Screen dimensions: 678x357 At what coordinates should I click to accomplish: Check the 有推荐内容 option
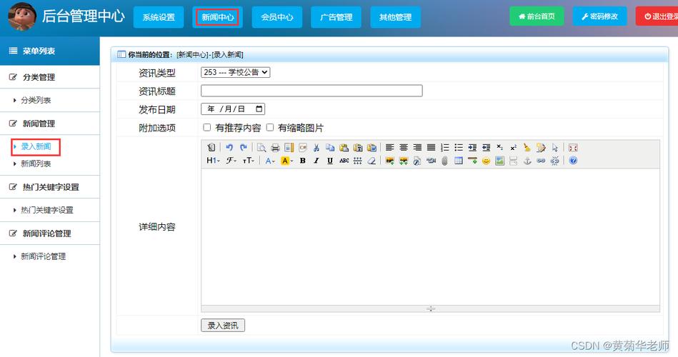click(207, 127)
